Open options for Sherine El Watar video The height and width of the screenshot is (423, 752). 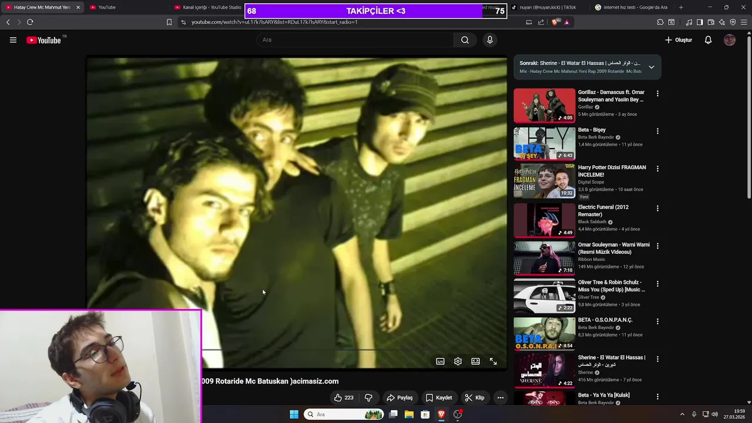coord(657,359)
